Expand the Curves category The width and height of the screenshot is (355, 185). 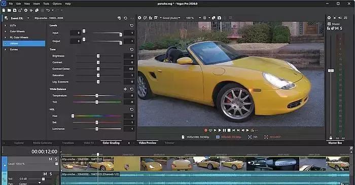[5, 49]
